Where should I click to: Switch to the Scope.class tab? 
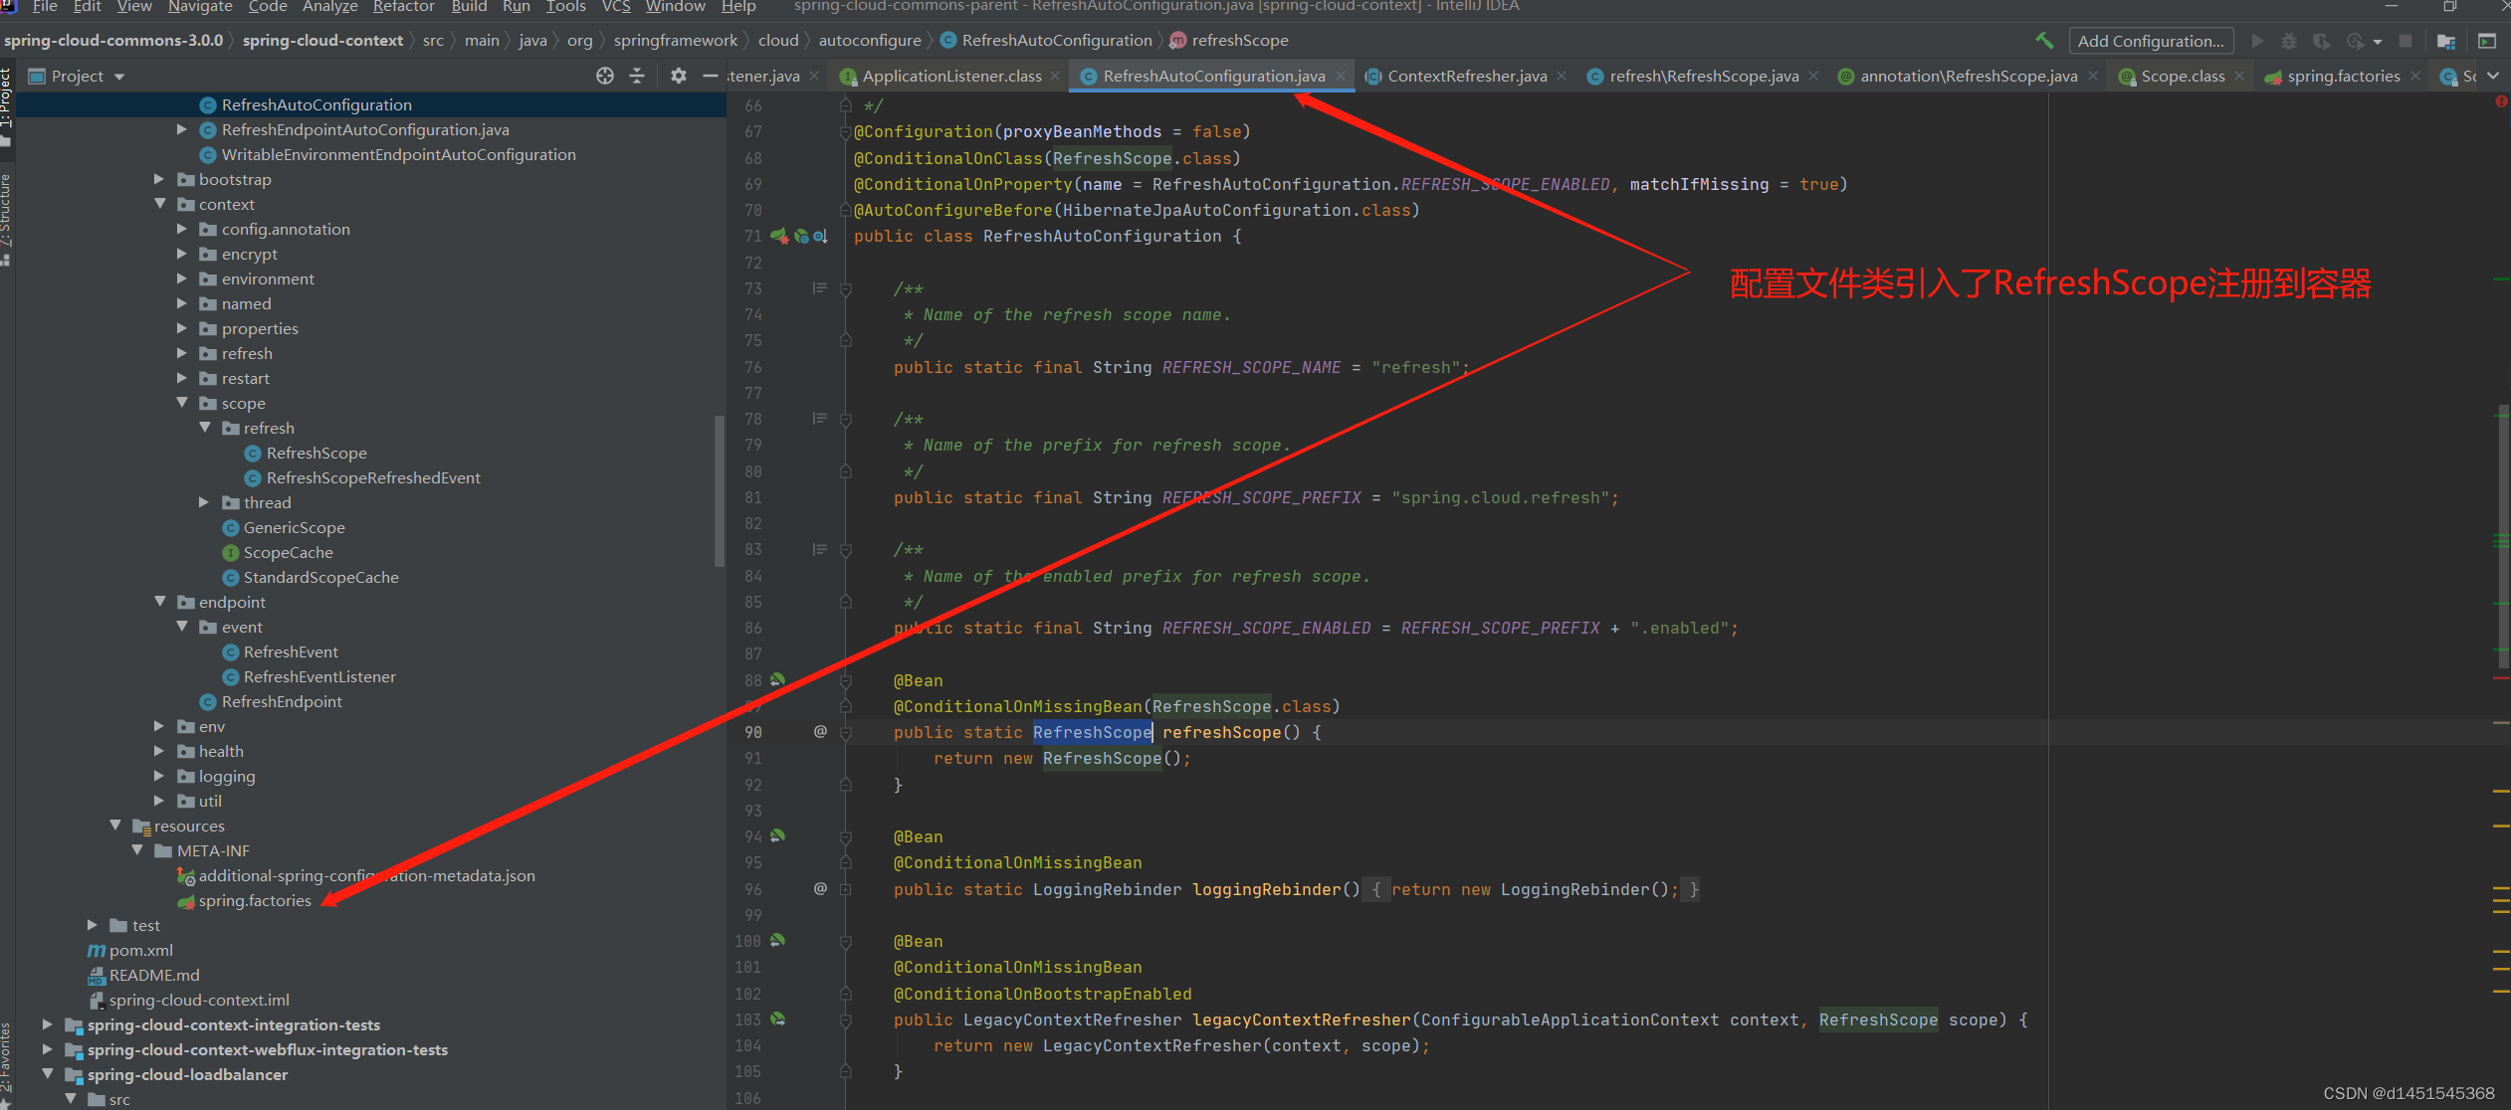pyautogui.click(x=2182, y=76)
